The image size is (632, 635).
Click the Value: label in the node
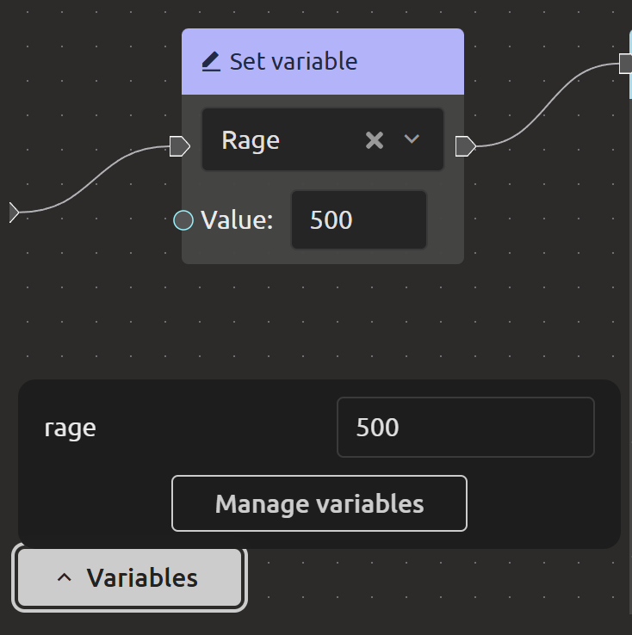(237, 220)
